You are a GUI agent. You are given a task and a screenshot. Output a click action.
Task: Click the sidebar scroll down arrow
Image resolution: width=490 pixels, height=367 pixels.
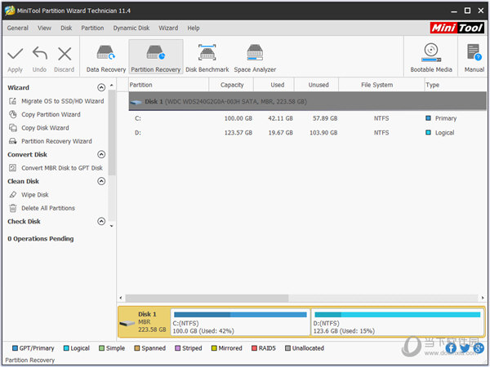112,226
